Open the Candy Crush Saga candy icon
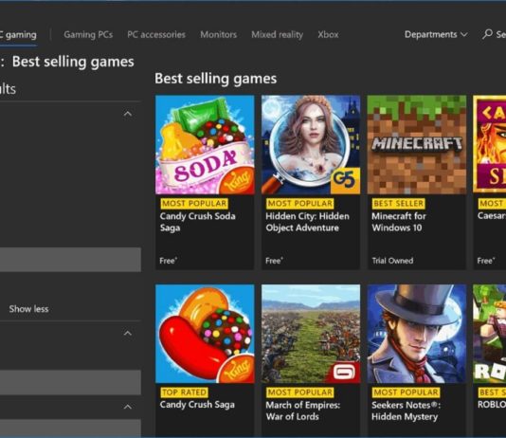506x438 pixels. coord(205,334)
